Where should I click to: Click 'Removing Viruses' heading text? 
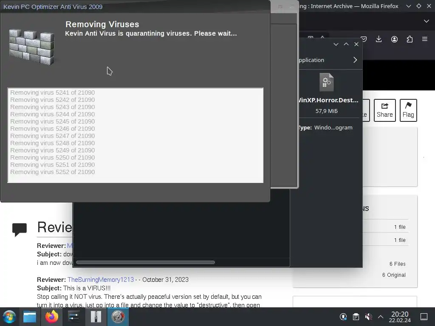102,24
